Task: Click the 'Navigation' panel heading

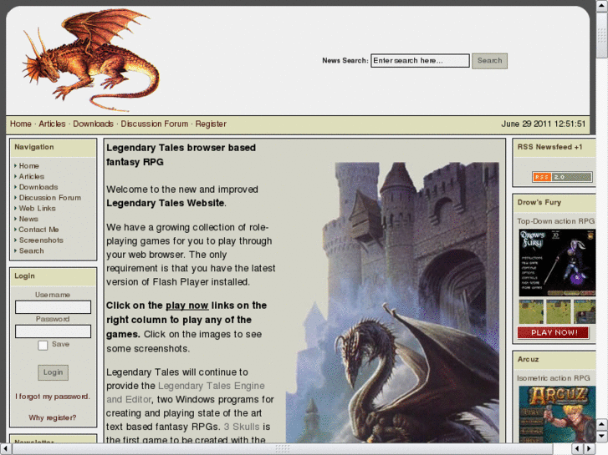Action: coord(34,147)
